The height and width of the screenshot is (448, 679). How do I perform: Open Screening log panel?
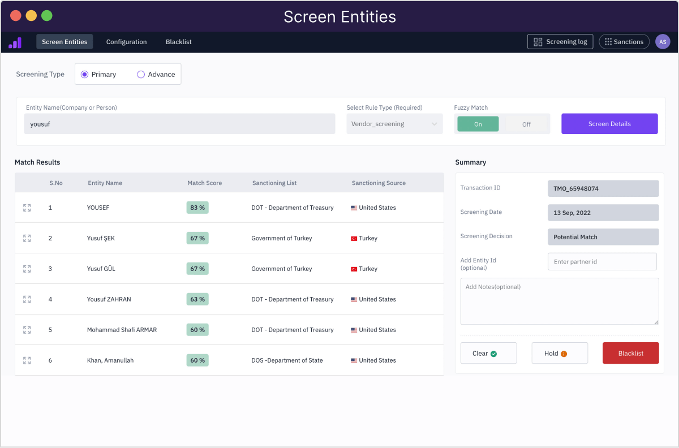[560, 41]
